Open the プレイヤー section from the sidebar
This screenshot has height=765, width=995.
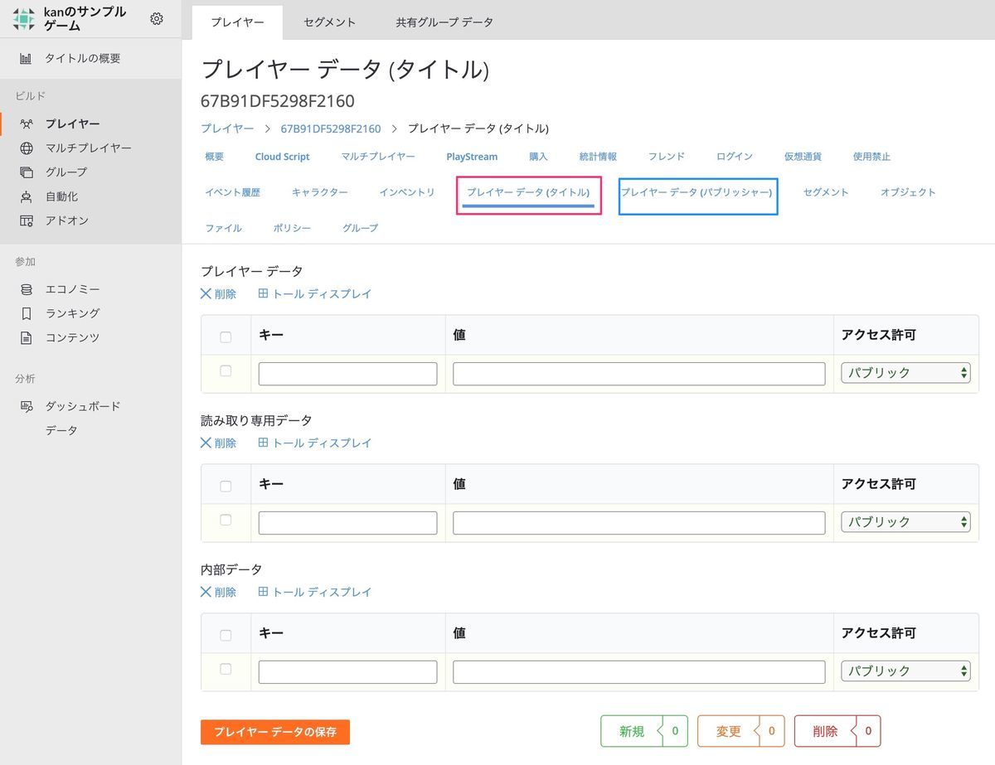75,123
